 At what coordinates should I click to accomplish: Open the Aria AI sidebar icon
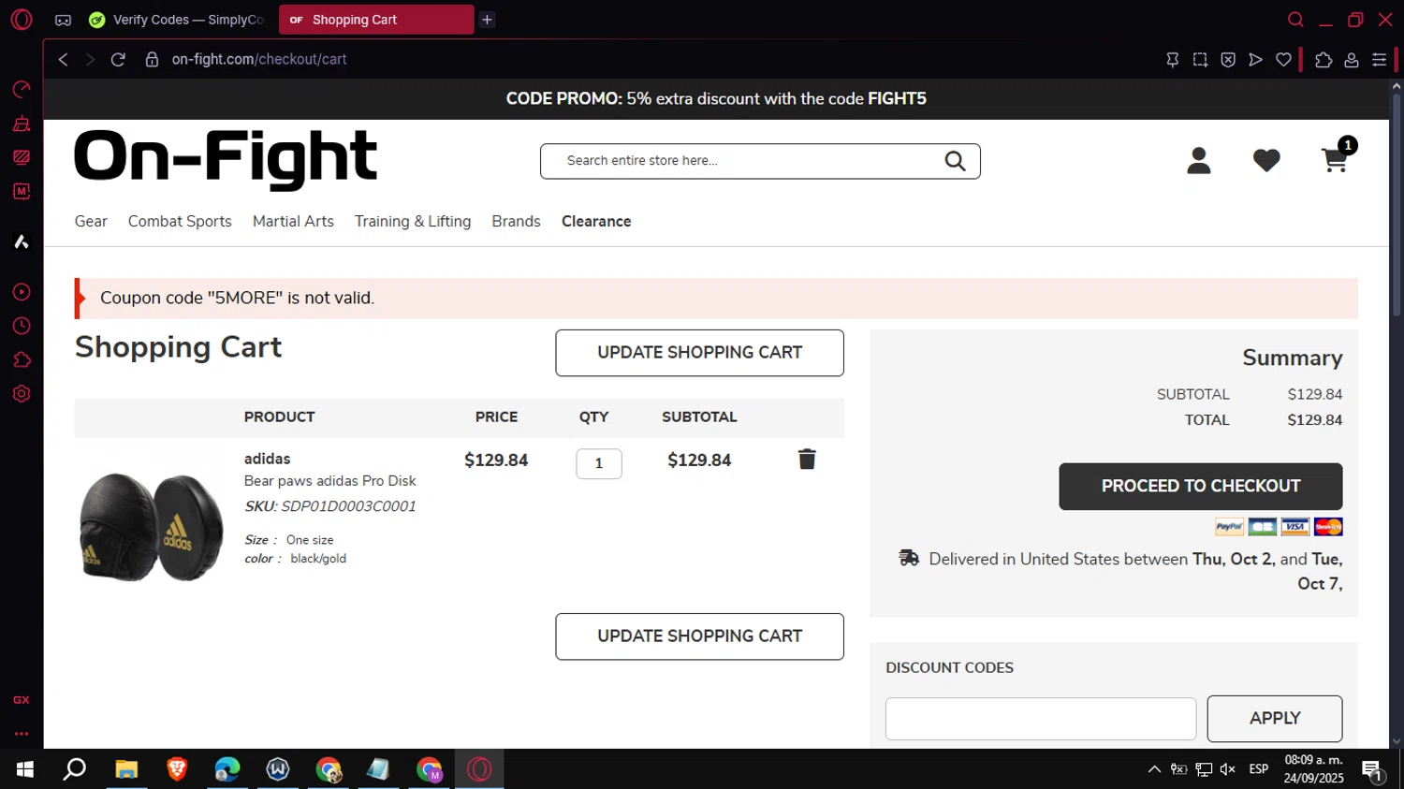pyautogui.click(x=21, y=241)
